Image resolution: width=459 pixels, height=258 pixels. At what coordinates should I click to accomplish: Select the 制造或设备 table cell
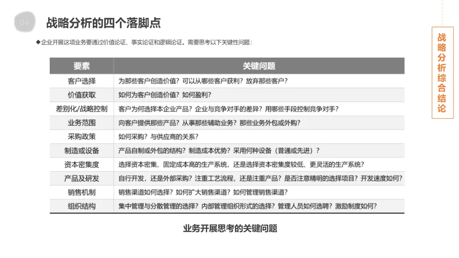point(82,151)
